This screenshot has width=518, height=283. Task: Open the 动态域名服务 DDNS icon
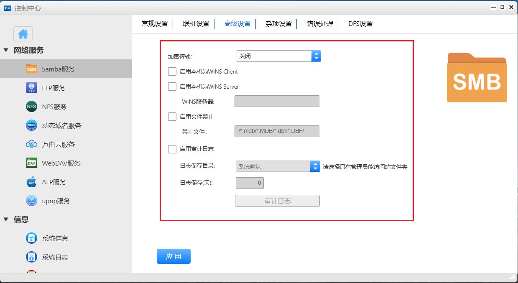pyautogui.click(x=31, y=125)
